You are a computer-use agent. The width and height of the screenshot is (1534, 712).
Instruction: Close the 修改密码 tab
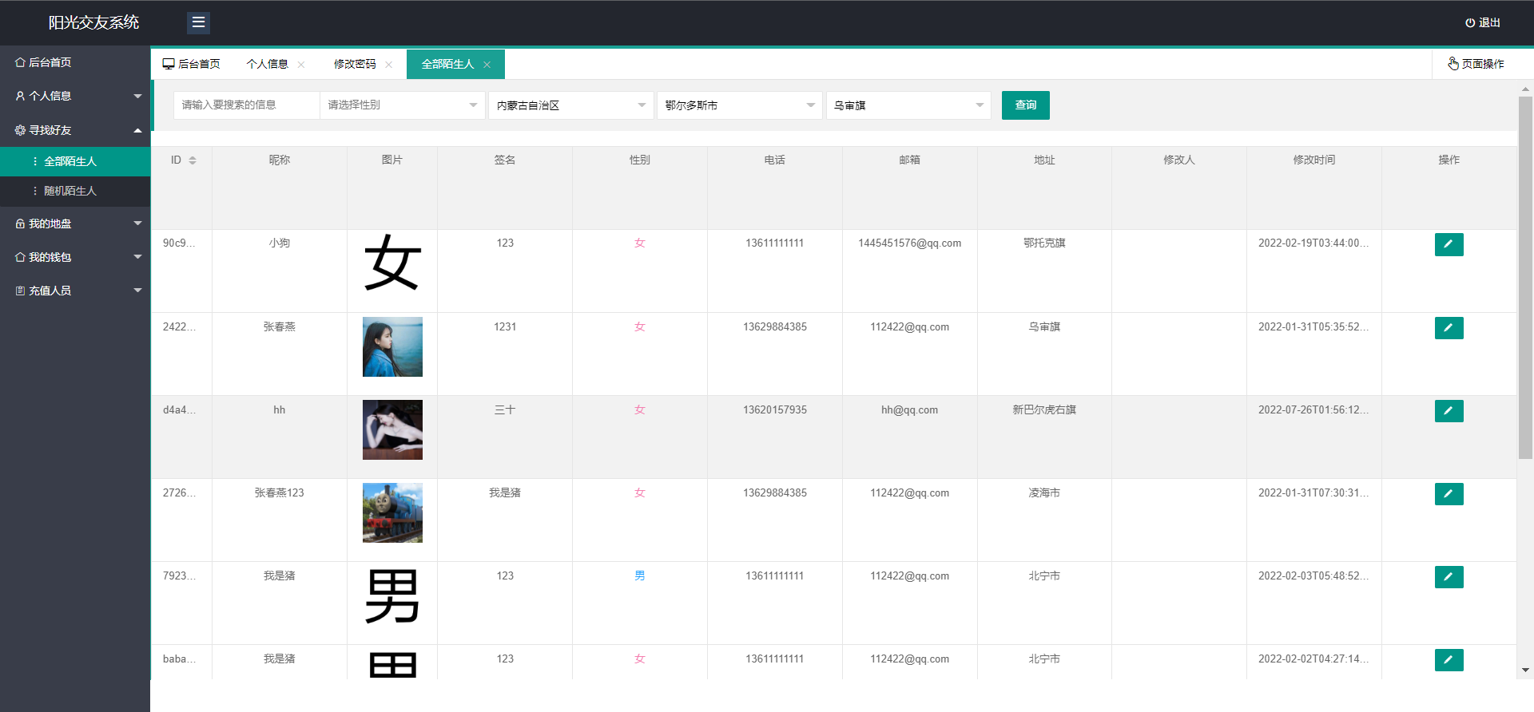(x=389, y=65)
